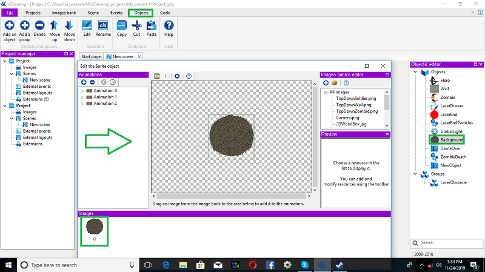Collapse the All images tree node
This screenshot has width=485, height=272.
tap(325, 92)
